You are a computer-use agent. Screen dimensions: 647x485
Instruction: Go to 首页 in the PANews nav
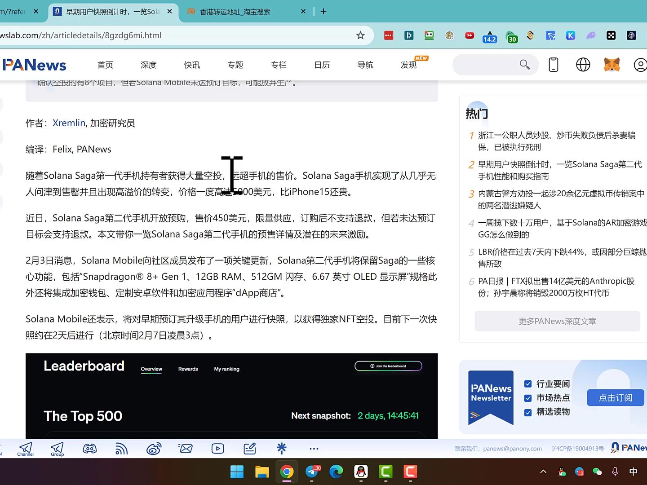pyautogui.click(x=106, y=65)
